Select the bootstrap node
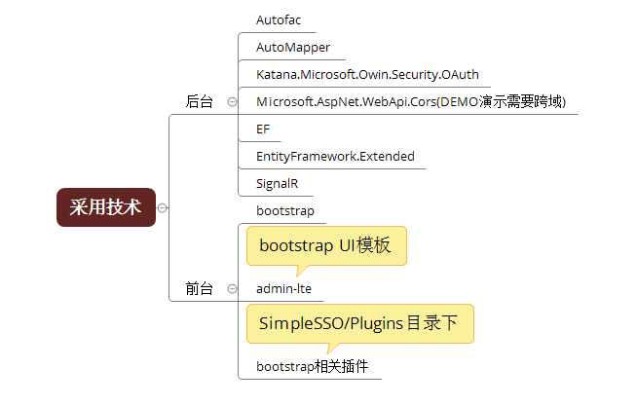 pos(285,210)
